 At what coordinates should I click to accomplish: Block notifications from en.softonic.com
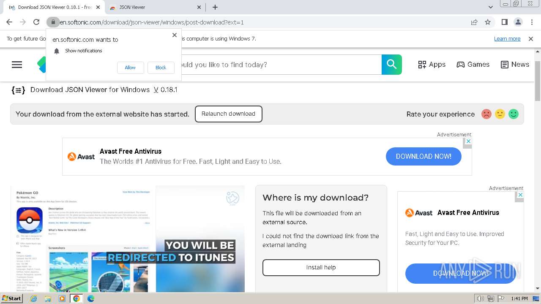[x=161, y=68]
